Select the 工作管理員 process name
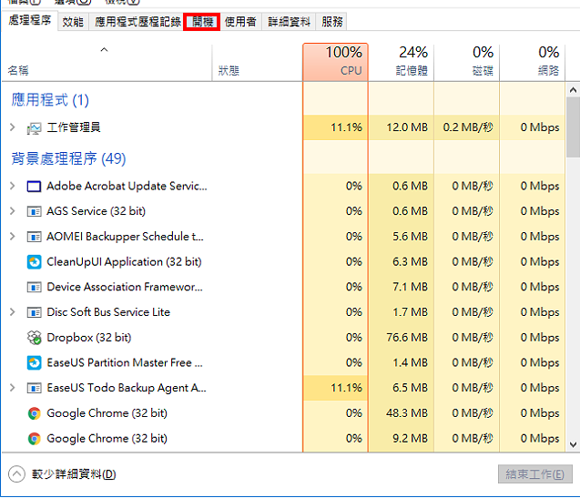The image size is (580, 498). coord(74,127)
